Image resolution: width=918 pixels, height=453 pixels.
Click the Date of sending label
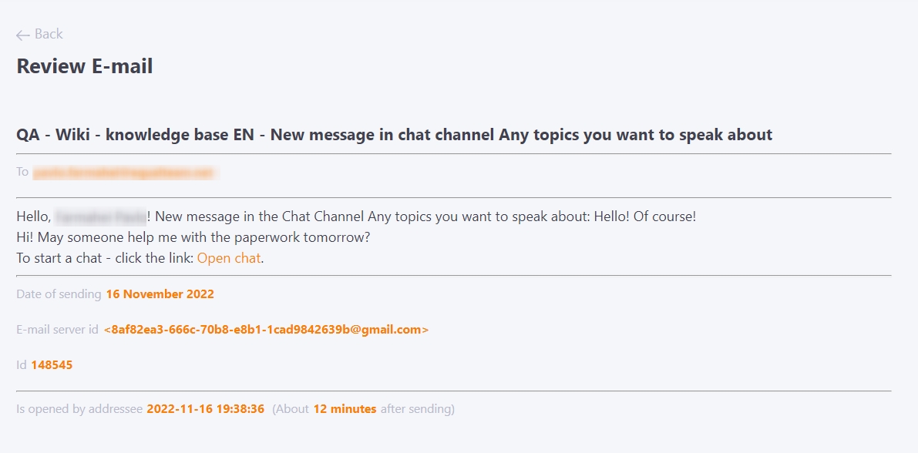pyautogui.click(x=59, y=294)
